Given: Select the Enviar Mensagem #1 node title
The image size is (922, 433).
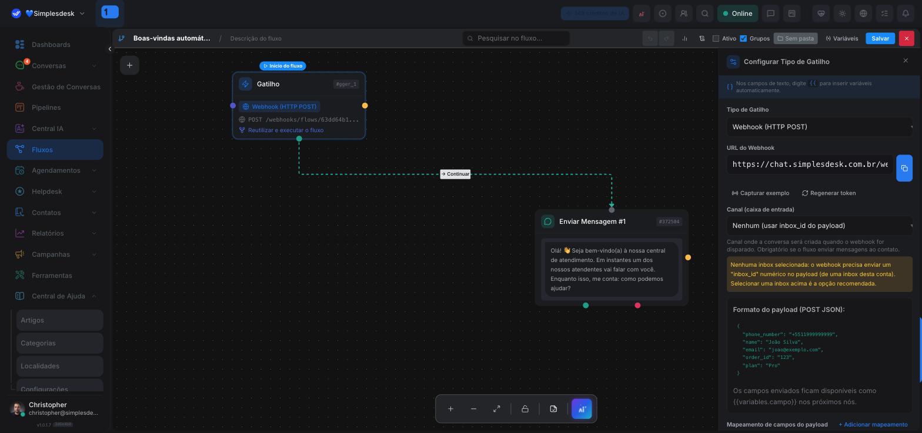Looking at the screenshot, I should coord(592,221).
